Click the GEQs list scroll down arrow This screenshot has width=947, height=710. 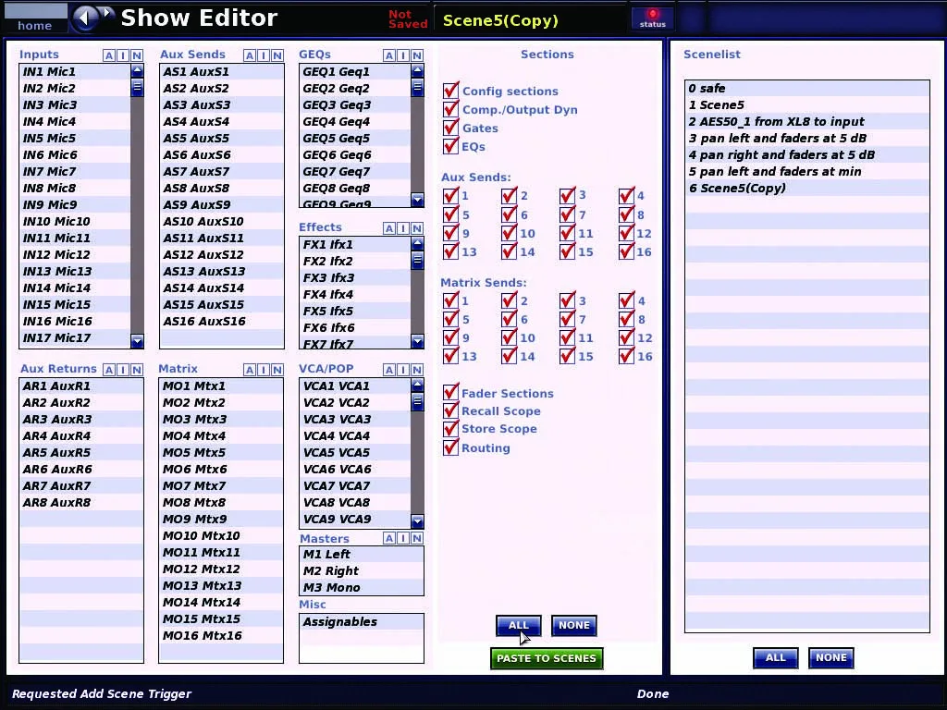[417, 200]
